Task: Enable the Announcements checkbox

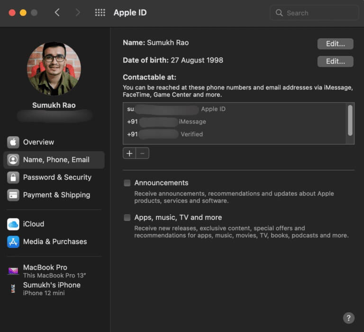Action: click(x=127, y=183)
